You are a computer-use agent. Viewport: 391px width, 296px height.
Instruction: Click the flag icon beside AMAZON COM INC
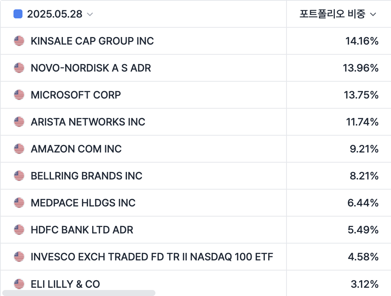tap(19, 149)
